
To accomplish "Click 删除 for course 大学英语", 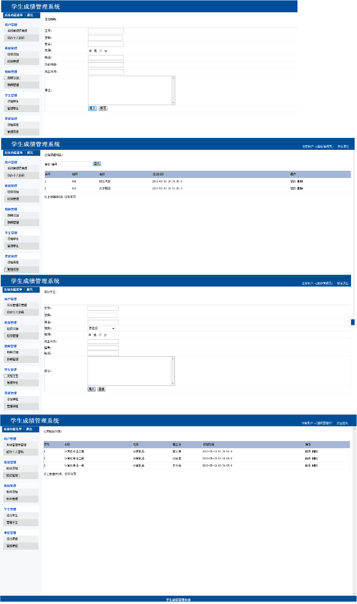I will (300, 189).
